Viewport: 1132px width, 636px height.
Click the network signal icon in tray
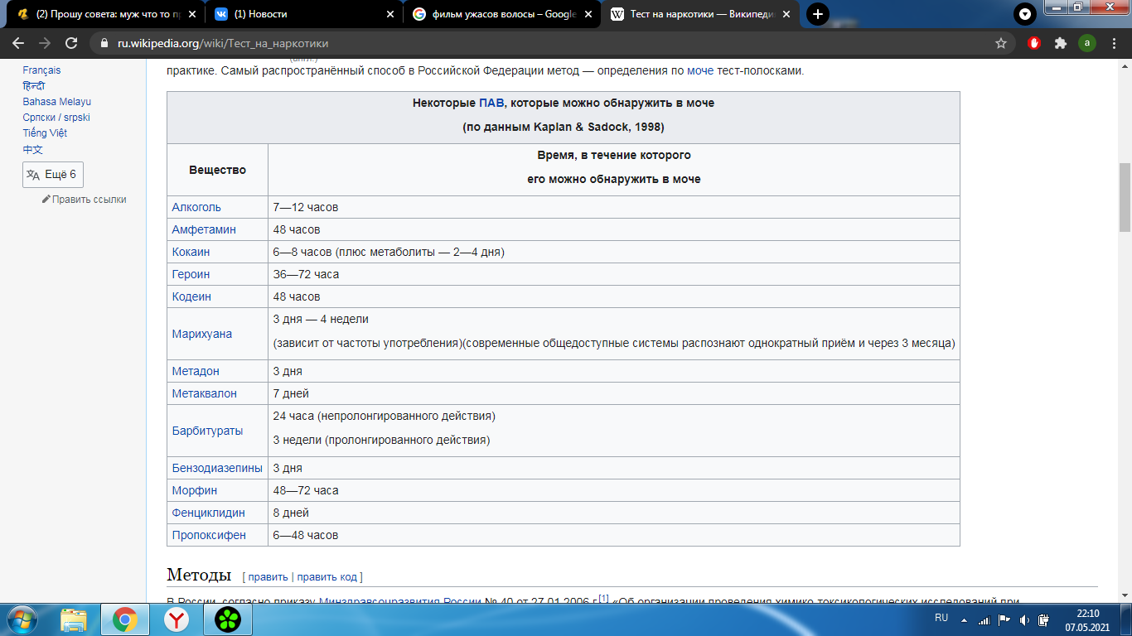(984, 619)
